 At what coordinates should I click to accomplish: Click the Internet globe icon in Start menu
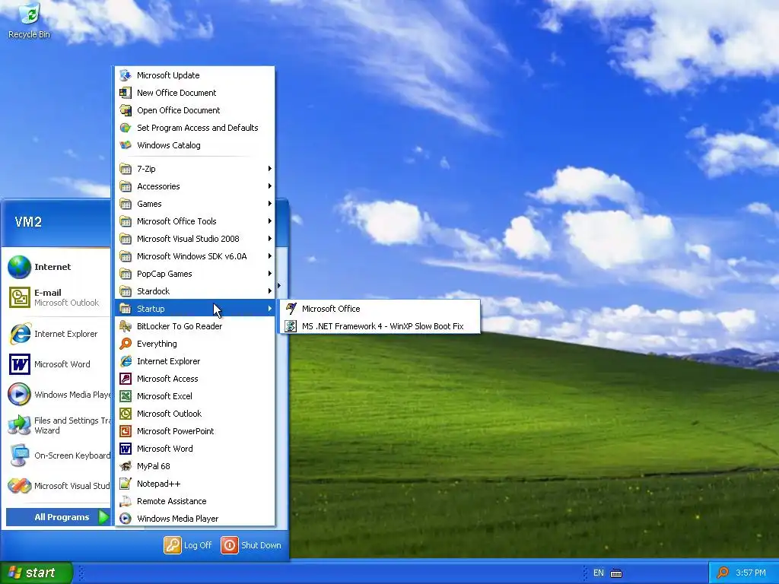(19, 267)
